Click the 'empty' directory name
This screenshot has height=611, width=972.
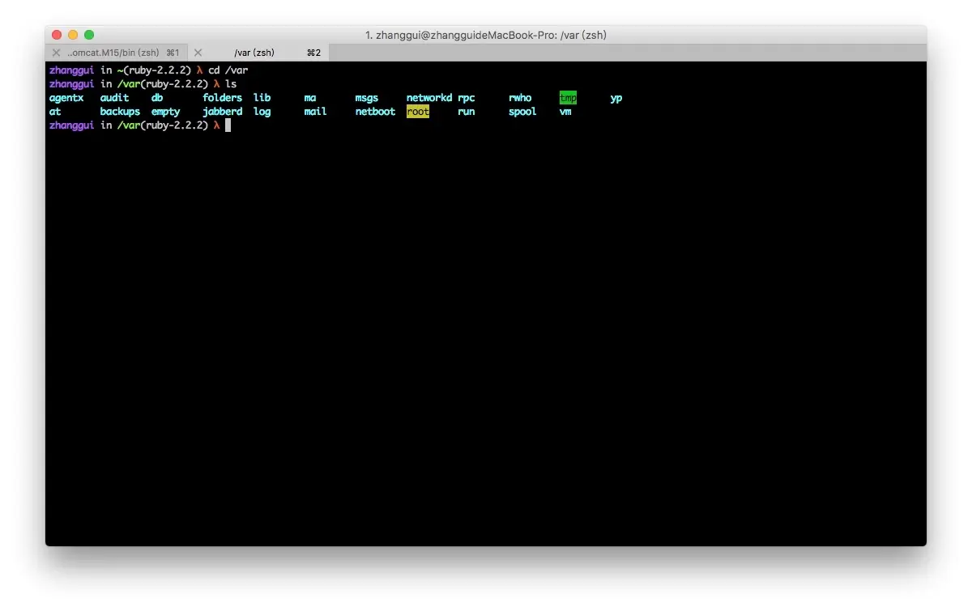(x=165, y=112)
